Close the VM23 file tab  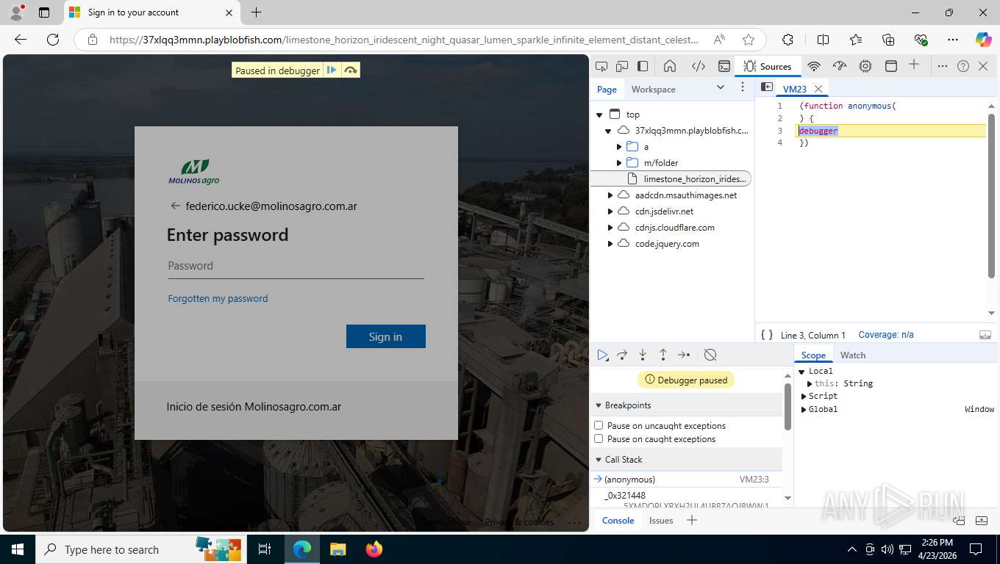pos(818,89)
